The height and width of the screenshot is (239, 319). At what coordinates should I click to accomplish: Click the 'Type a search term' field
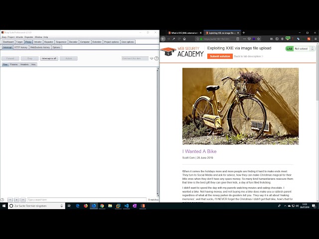click(x=86, y=200)
